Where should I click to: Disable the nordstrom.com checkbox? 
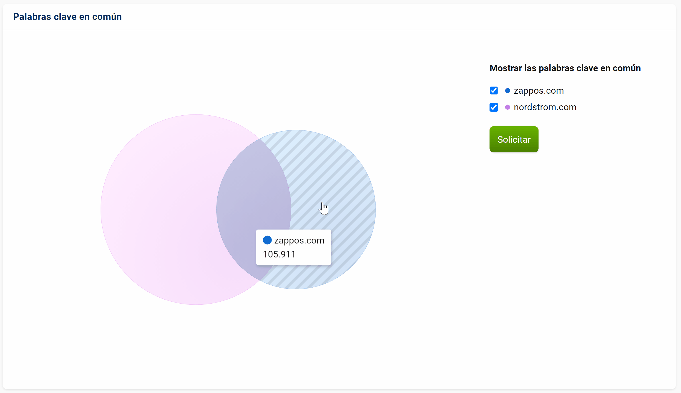(494, 107)
